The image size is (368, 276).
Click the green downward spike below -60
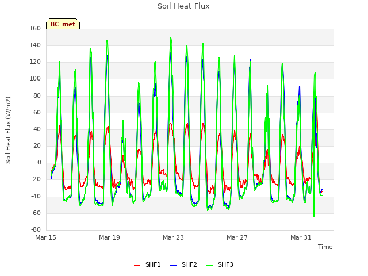[x=314, y=216]
